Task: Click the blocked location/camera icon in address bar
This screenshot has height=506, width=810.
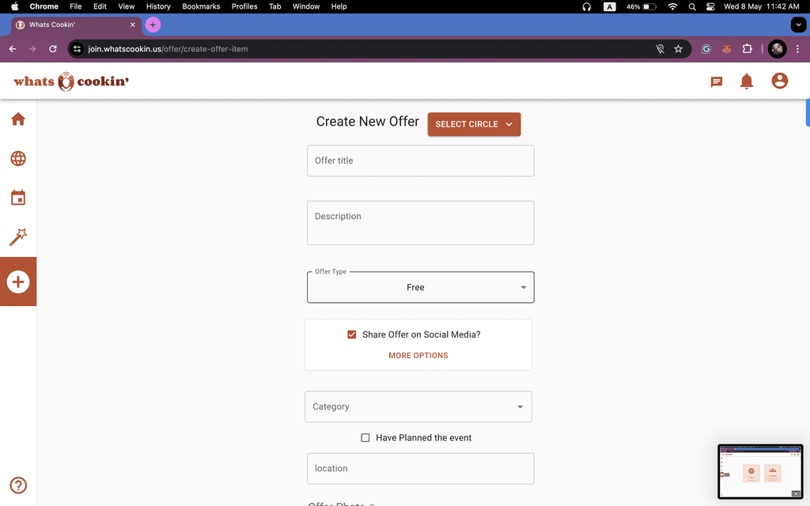Action: click(x=660, y=49)
